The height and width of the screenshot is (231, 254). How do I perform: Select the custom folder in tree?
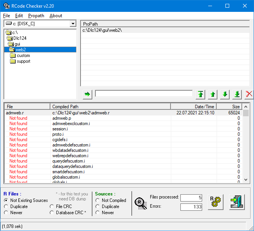coord(23,55)
